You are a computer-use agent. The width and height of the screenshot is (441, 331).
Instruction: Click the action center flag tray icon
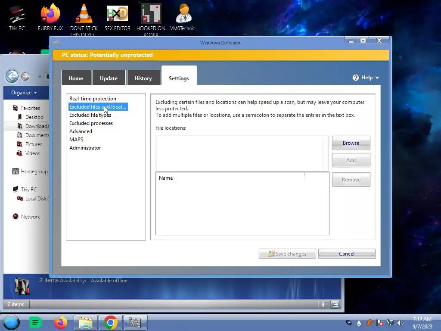tap(380, 322)
